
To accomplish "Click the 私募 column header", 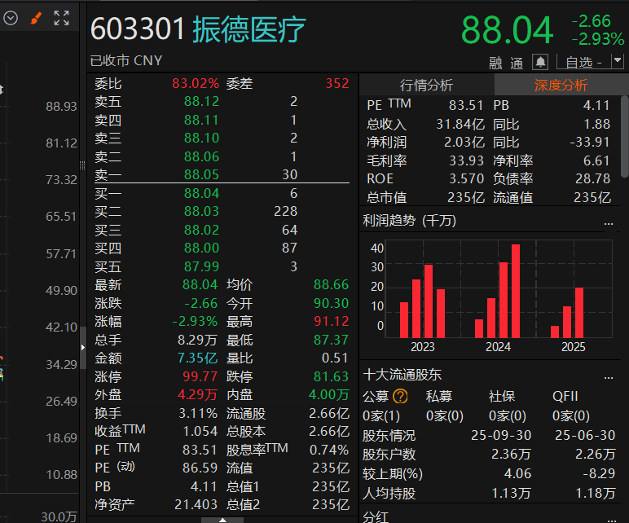I will (439, 397).
